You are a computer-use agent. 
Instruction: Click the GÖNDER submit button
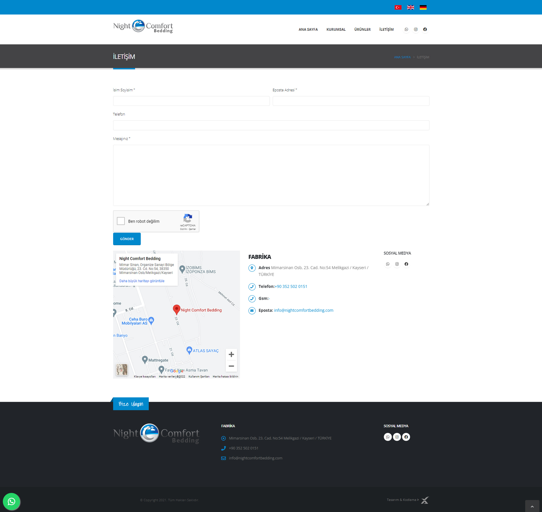coord(127,239)
